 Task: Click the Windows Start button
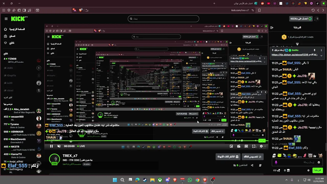click(x=115, y=180)
